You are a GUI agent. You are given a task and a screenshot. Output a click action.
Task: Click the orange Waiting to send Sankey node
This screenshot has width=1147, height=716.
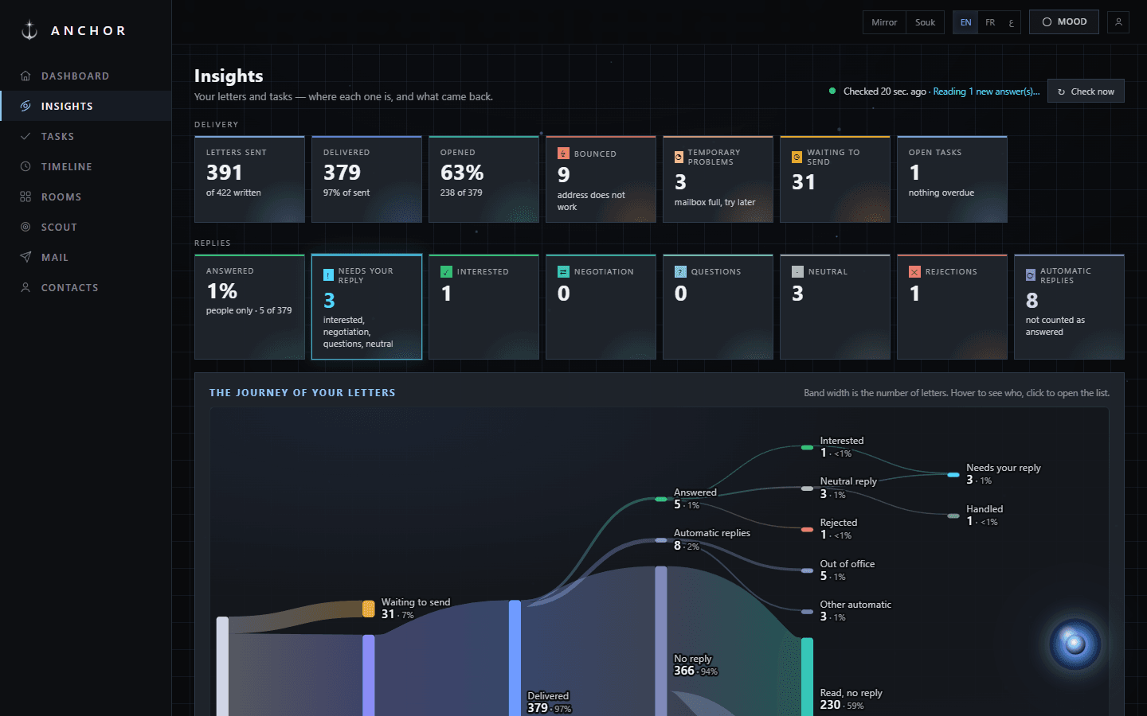point(368,609)
